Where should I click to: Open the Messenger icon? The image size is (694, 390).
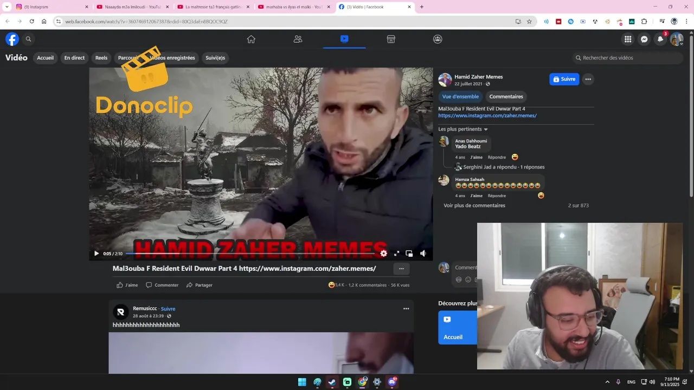644,39
